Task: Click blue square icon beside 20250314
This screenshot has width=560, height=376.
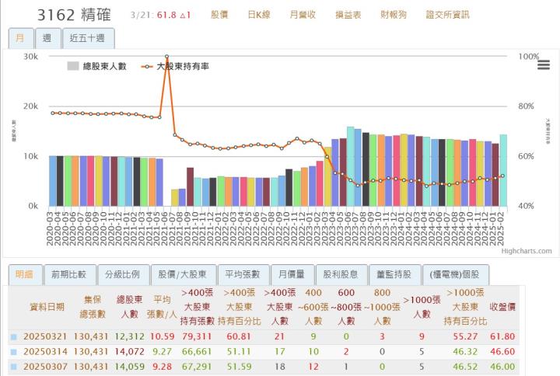Action: coord(14,352)
